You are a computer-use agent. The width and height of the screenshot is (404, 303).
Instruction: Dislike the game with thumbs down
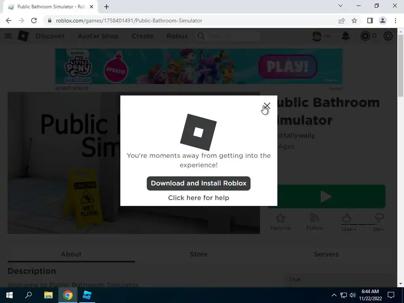click(x=379, y=218)
